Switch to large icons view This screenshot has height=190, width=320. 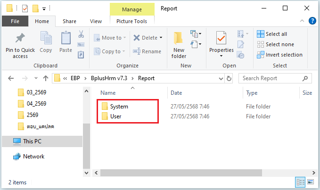tap(310, 182)
